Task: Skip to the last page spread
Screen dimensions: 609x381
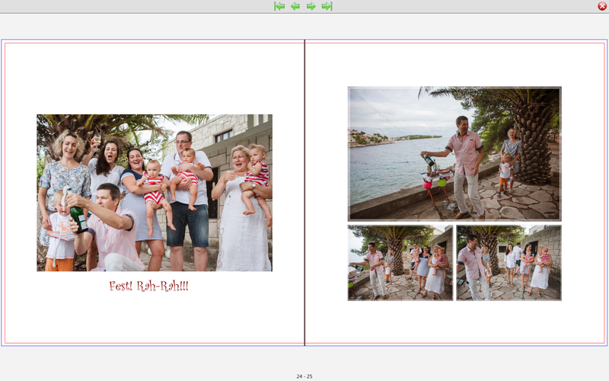Action: coord(327,6)
